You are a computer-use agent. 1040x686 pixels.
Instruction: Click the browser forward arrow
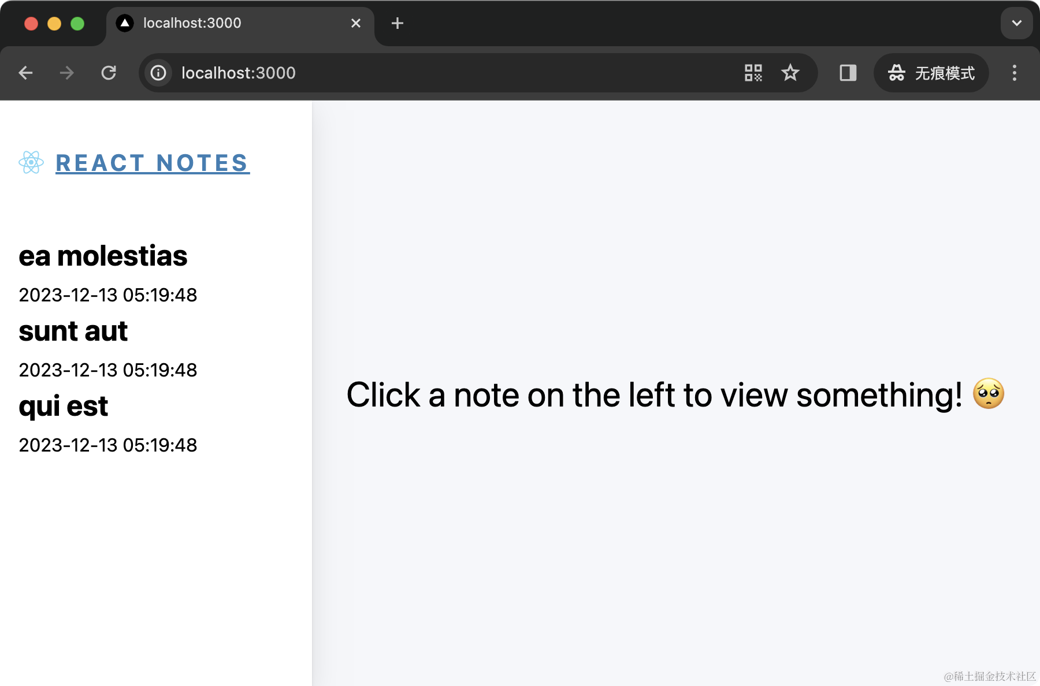(x=67, y=73)
